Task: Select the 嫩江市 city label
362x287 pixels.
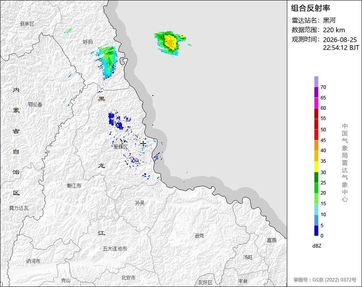Action: (74, 186)
